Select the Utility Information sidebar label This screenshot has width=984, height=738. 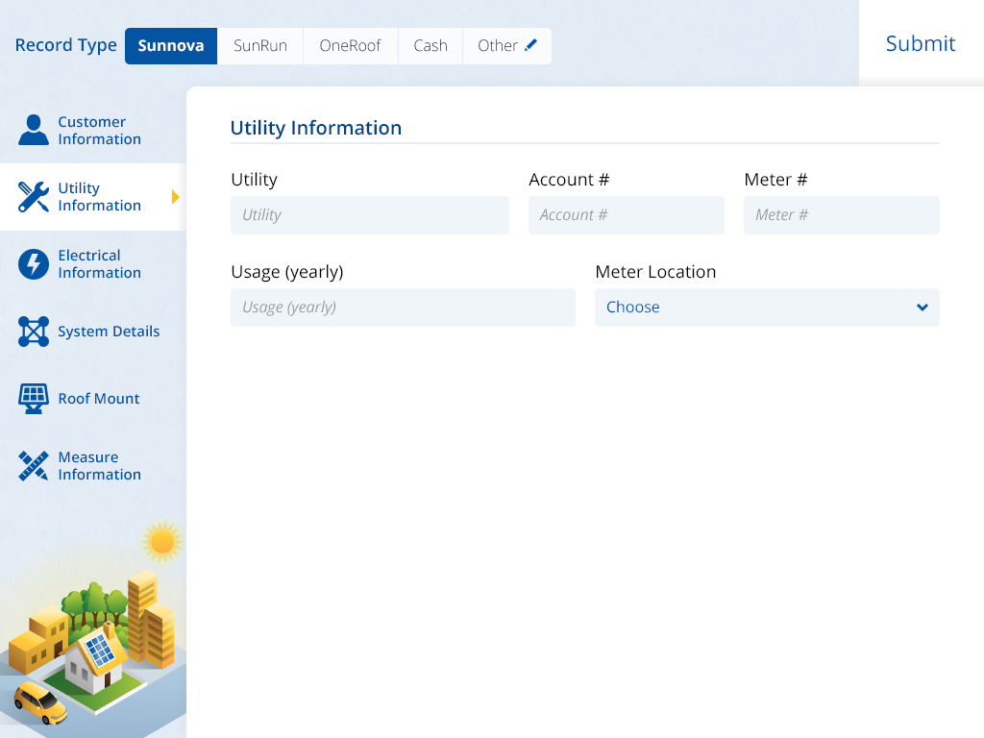click(99, 196)
